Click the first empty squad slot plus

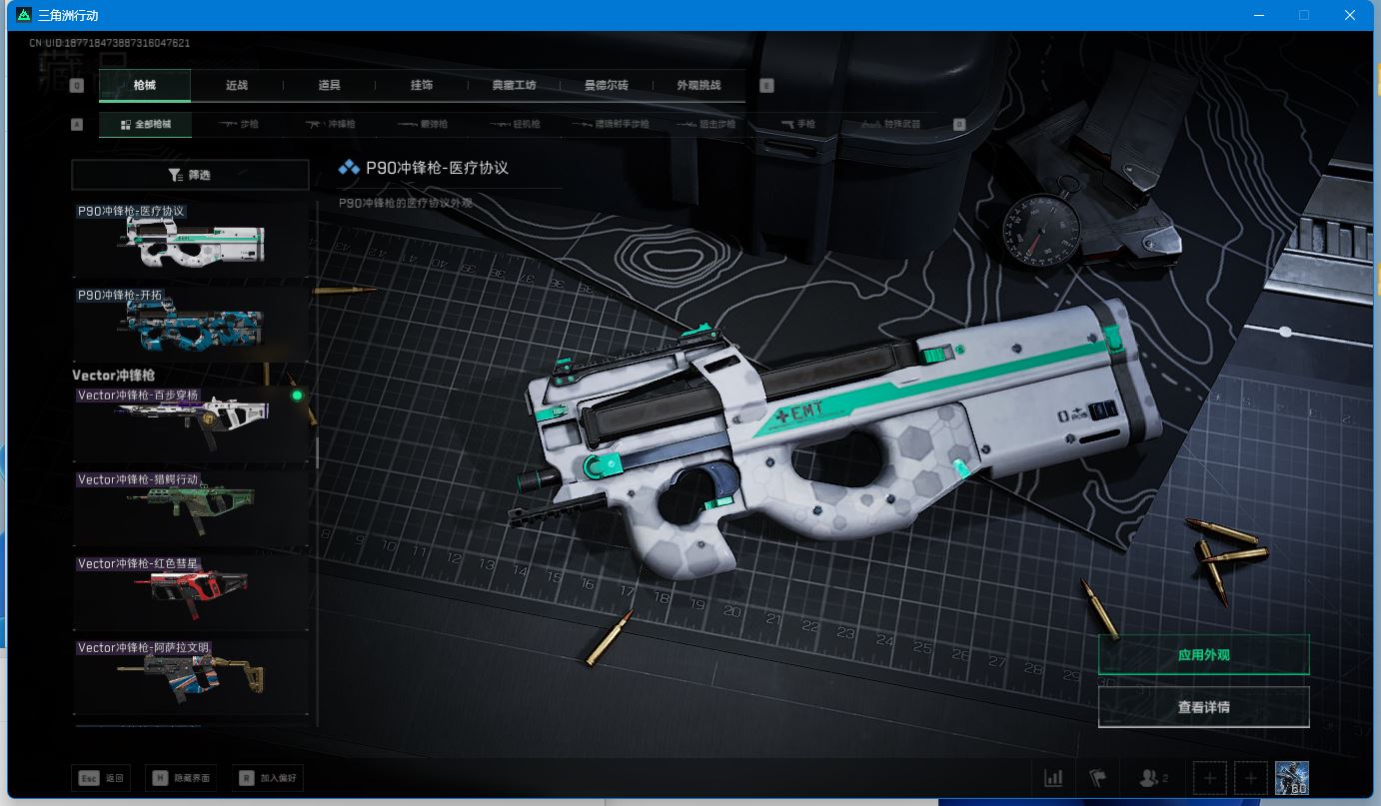pyautogui.click(x=1210, y=778)
